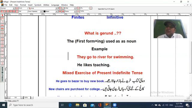Click width scale icon beside 100% field

coord(78,11)
